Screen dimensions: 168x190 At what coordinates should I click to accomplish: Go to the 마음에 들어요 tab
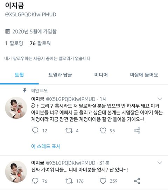click(x=144, y=75)
